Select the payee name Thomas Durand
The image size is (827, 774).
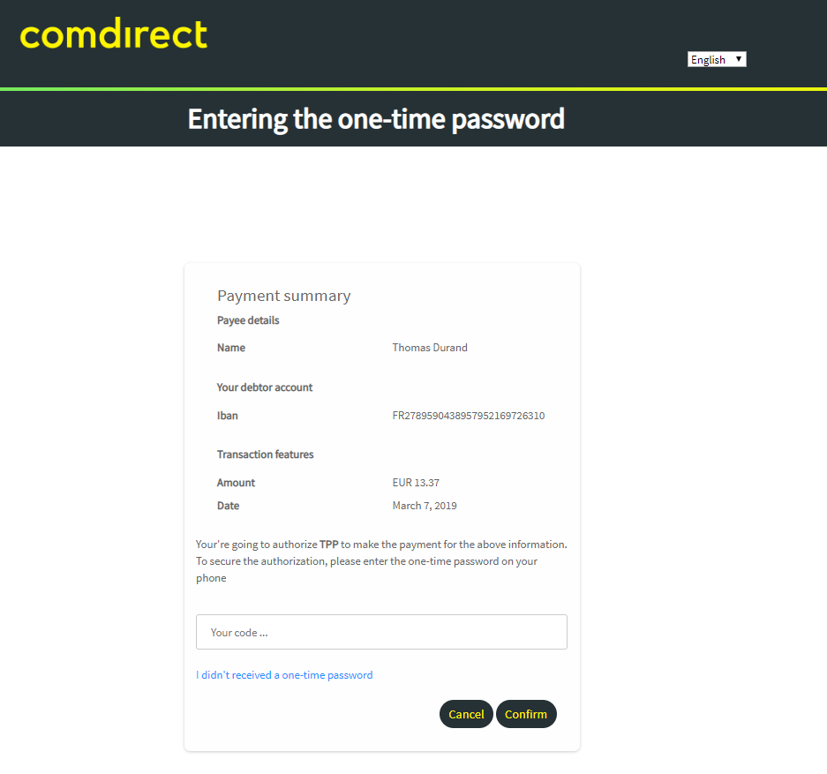pos(430,348)
